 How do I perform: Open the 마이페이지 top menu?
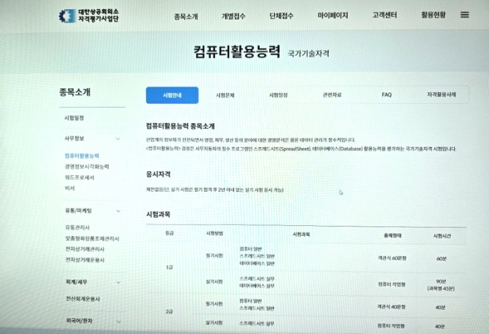[x=333, y=15]
